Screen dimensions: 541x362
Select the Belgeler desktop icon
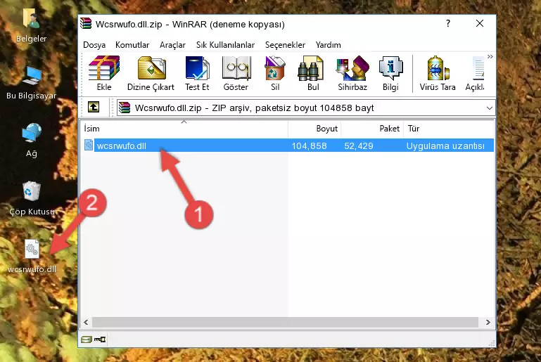[32, 25]
